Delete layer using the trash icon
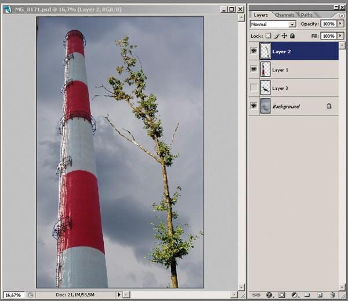 [x=333, y=295]
